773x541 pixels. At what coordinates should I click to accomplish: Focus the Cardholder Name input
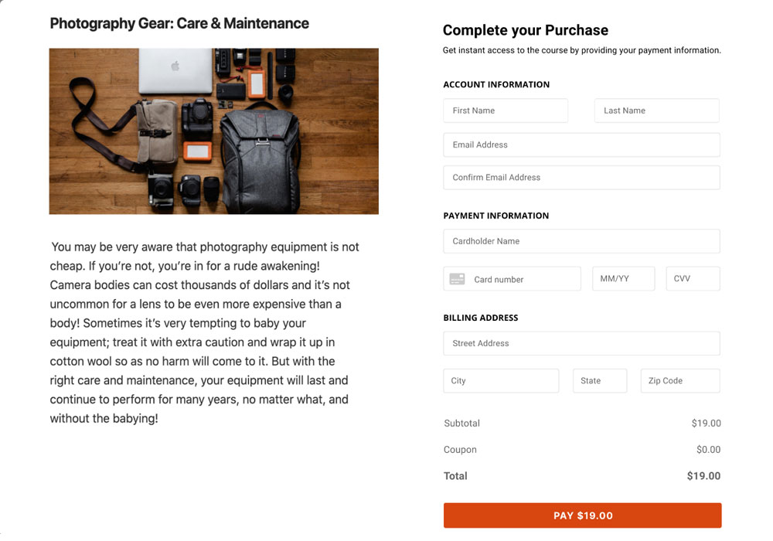[581, 241]
